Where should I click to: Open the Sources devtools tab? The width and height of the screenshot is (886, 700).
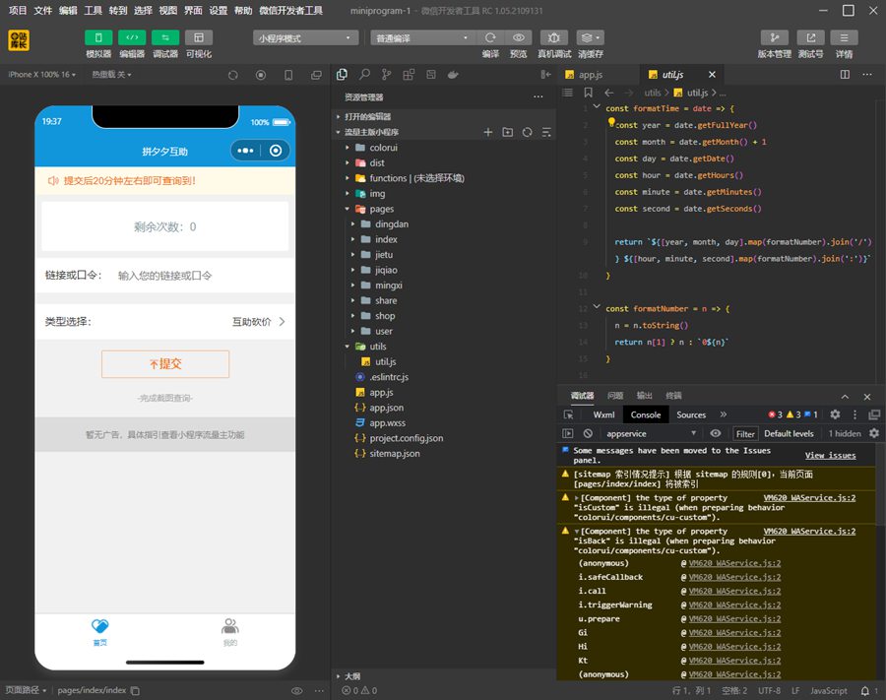coord(691,414)
